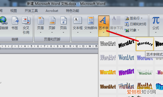Expand the Equation (公式) dropdown arrow
Viewport: 163px width, 97px height.
pos(156,33)
